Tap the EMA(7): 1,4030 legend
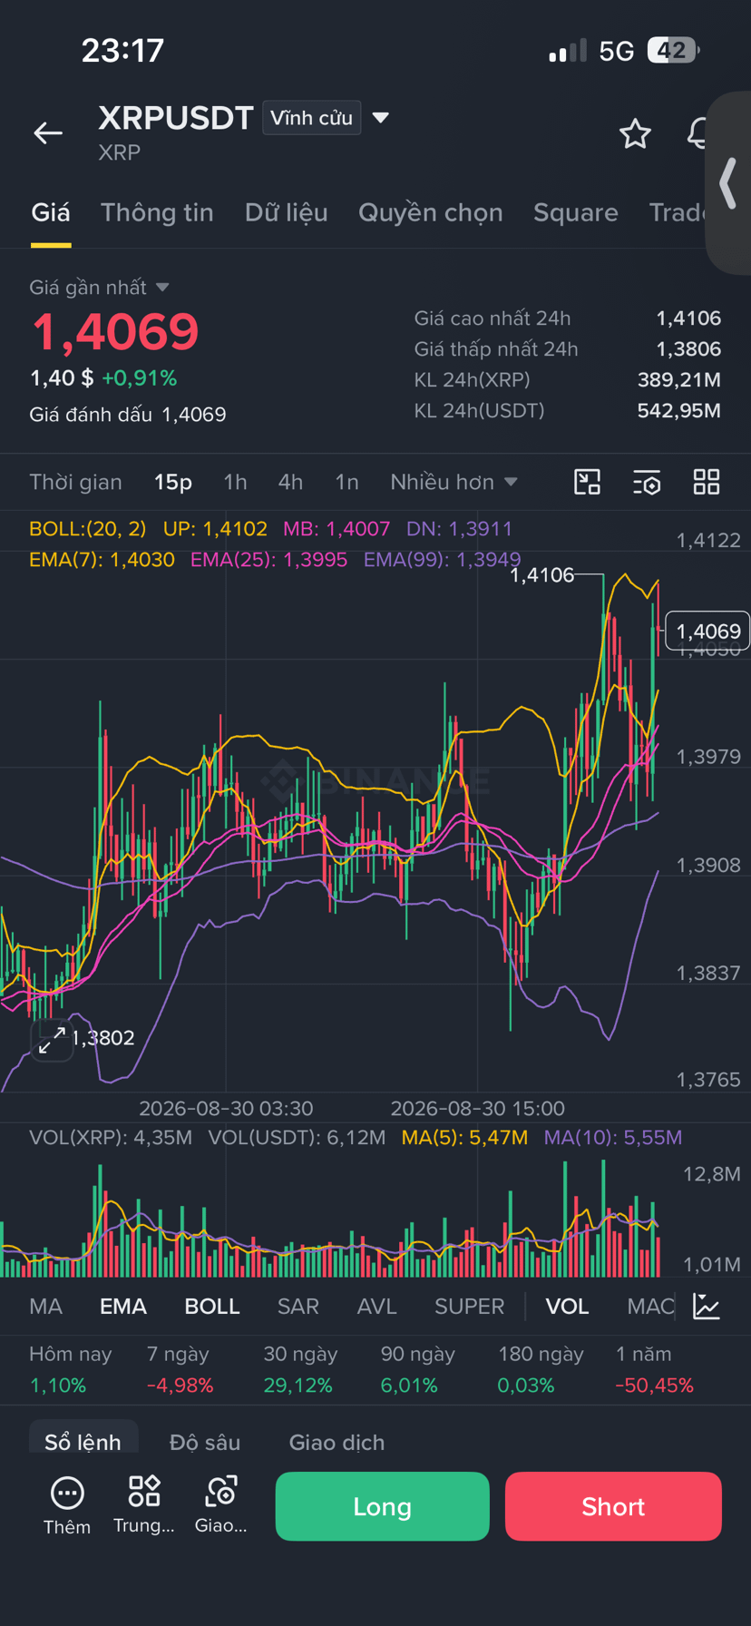The image size is (751, 1626). coord(102,560)
